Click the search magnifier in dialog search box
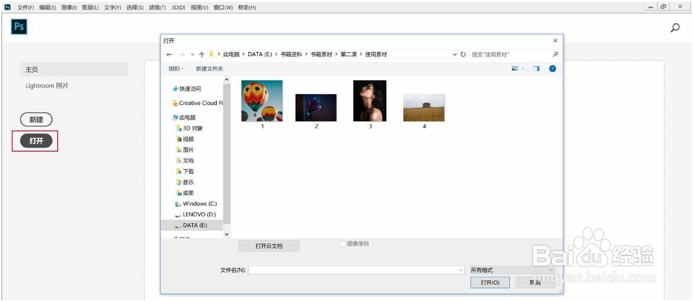Image resolution: width=693 pixels, height=301 pixels. click(x=555, y=54)
